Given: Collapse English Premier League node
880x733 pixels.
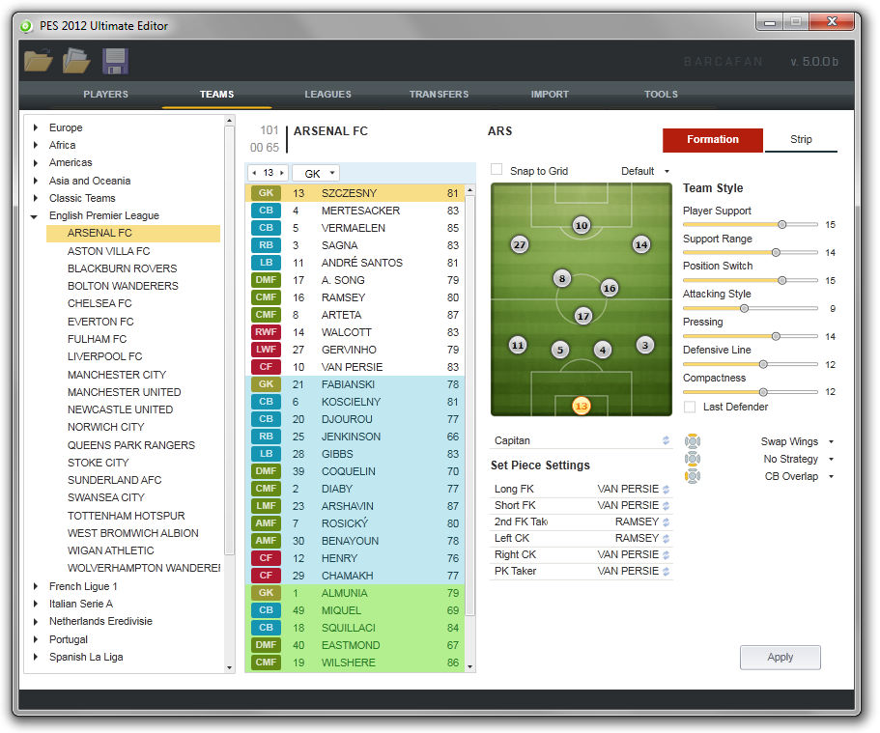Looking at the screenshot, I should pos(34,216).
